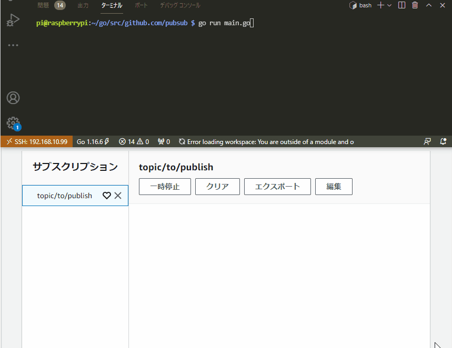This screenshot has height=348, width=452.
Task: Select the topic/to/publish subscription in the list
Action: point(75,196)
